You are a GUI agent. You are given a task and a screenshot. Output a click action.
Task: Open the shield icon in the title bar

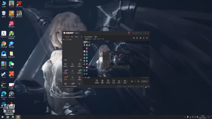pos(138,33)
